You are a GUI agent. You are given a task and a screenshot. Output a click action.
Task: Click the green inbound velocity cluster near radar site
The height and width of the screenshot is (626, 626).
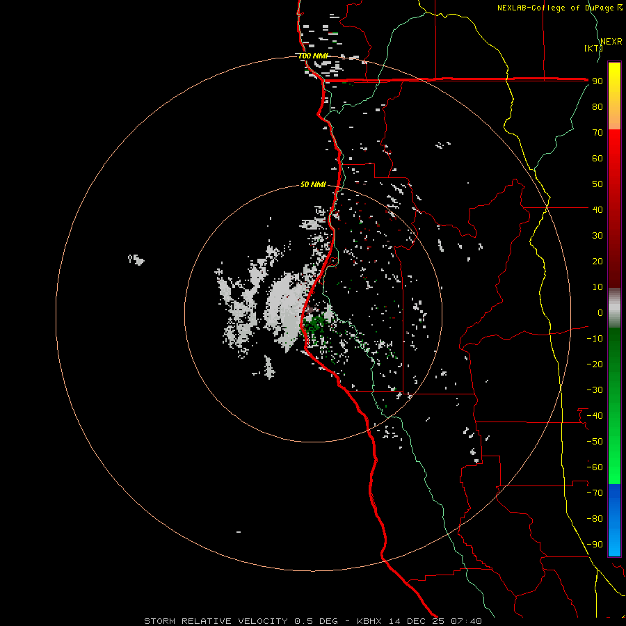315,326
